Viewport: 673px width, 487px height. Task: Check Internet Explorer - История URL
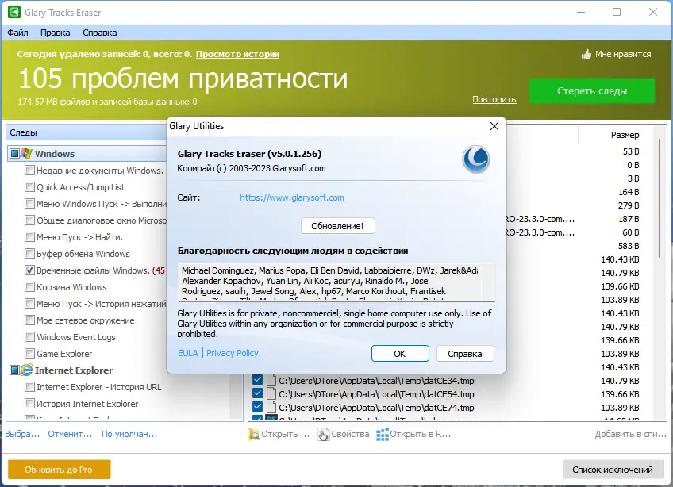click(29, 386)
